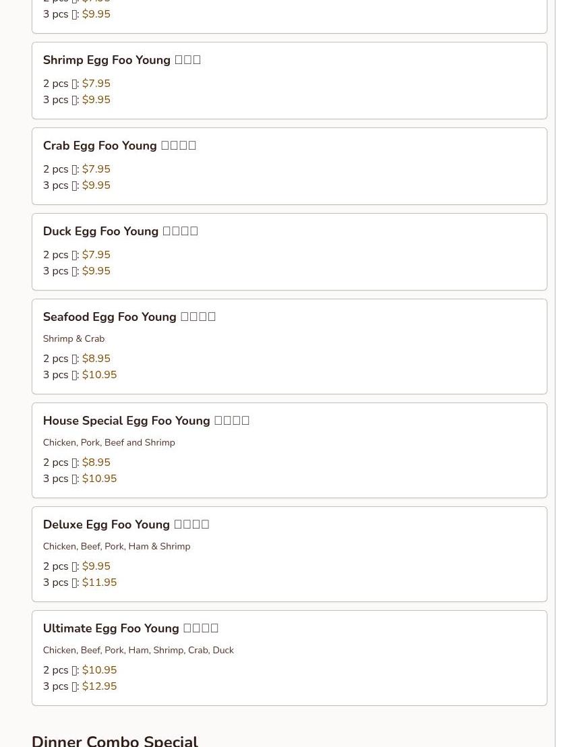Select the $12.95 price for Ultimate 3 pcs
Image resolution: width=569 pixels, height=747 pixels.
[x=99, y=686]
